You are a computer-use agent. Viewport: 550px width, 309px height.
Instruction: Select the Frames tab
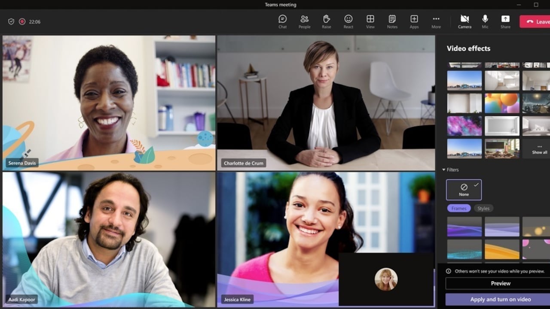click(x=459, y=208)
